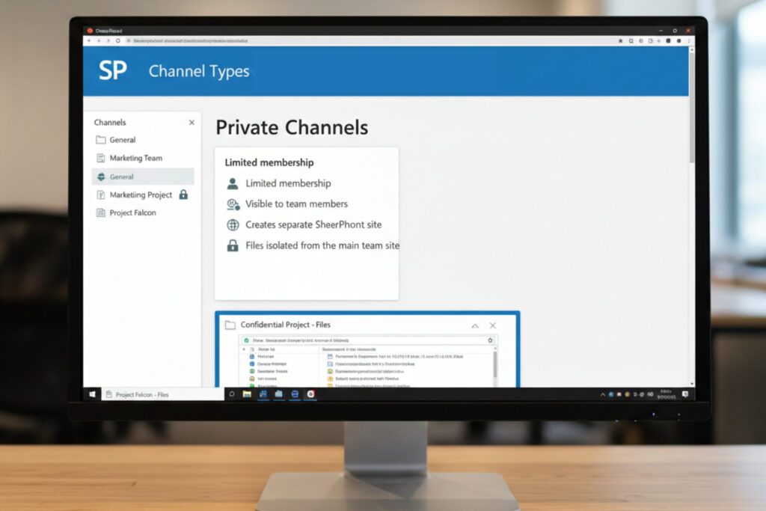This screenshot has height=511, width=766.
Task: Click the lock icon beside Marketing Project
Action: (183, 195)
